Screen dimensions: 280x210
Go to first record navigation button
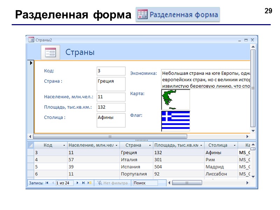47,183
